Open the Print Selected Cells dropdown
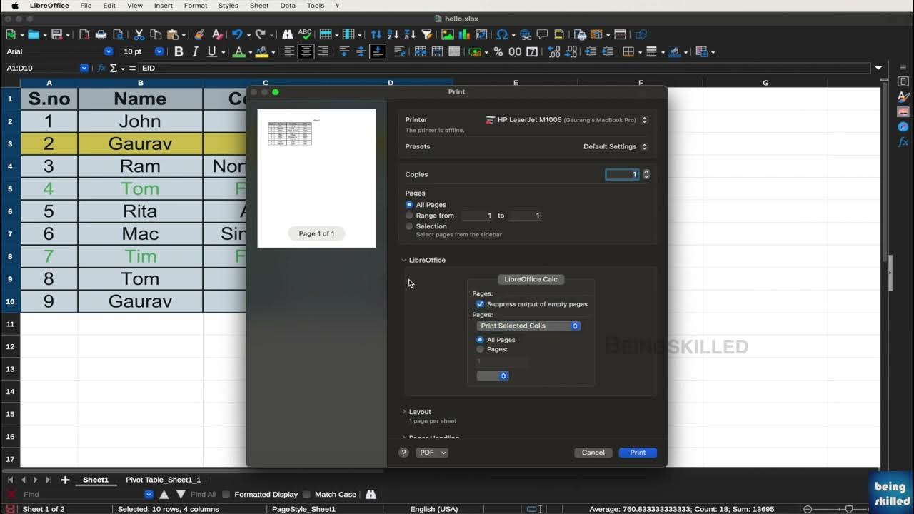Image resolution: width=914 pixels, height=514 pixels. (528, 326)
